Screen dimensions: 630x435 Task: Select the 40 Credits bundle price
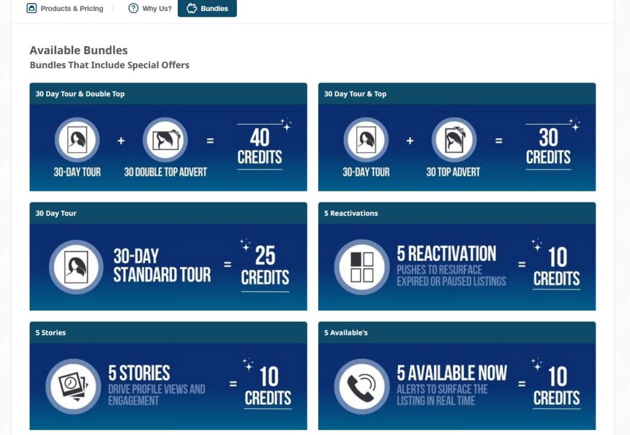click(260, 146)
